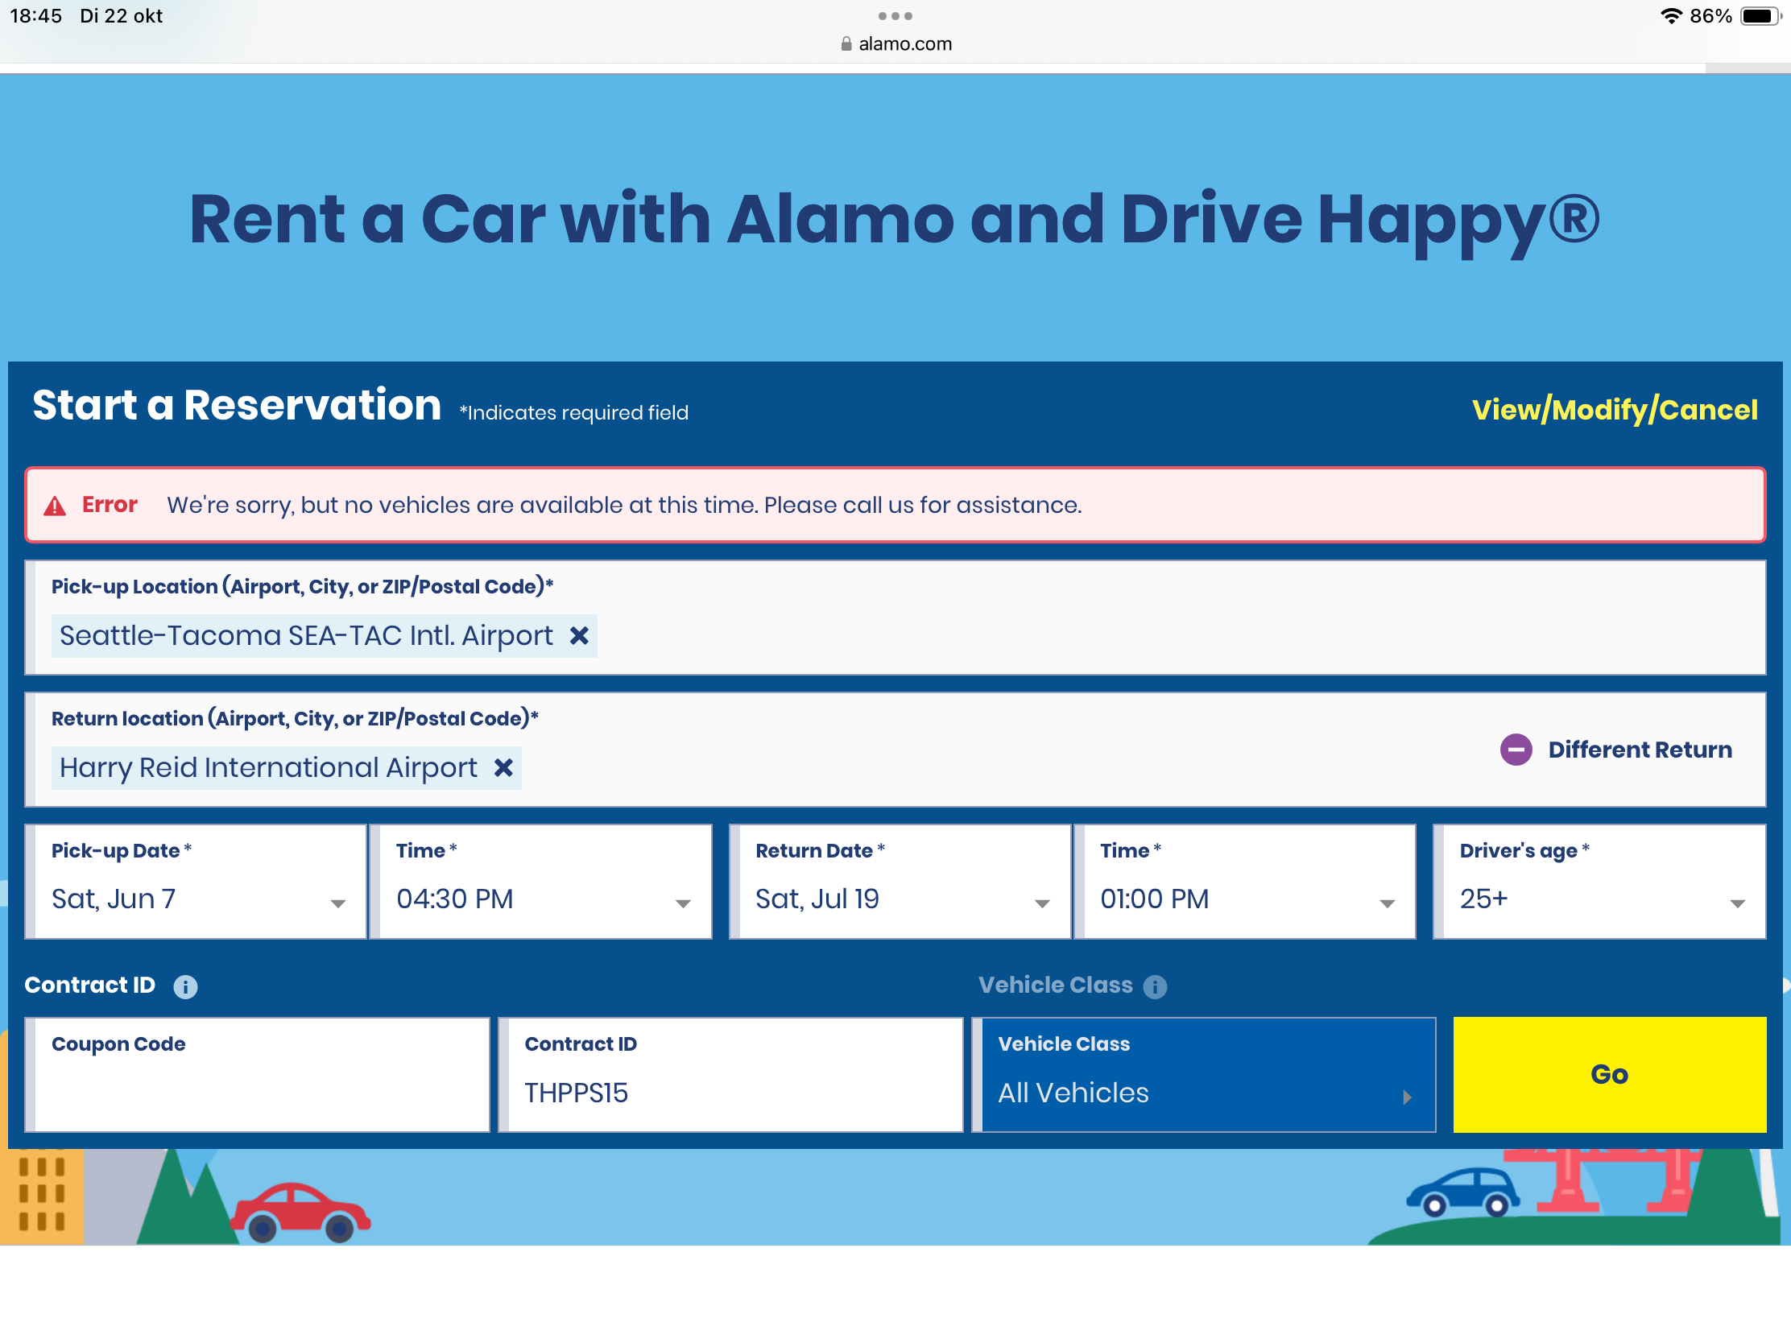Open the View/Modify/Cancel link

(1614, 410)
